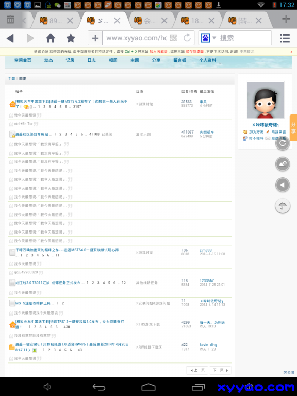This screenshot has width=297, height=396.
Task: Click 保存到桌面 link in notice bar
Action: point(195,52)
